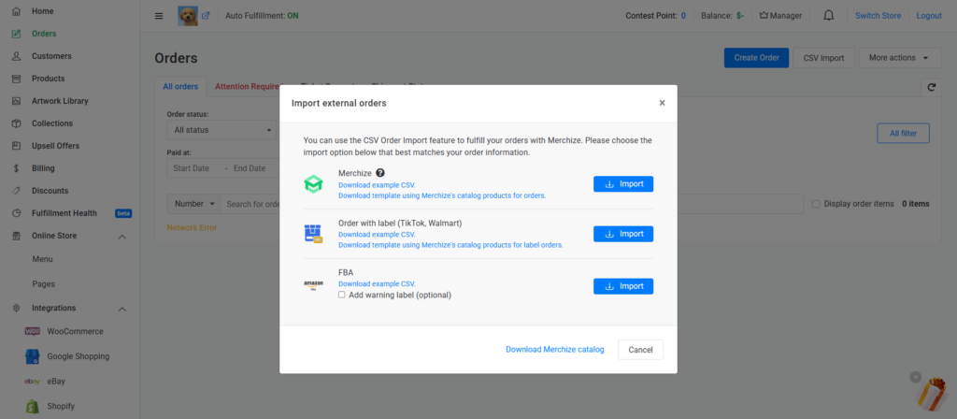This screenshot has width=957, height=419.
Task: Click the help icon beside Merchize
Action: tap(380, 173)
